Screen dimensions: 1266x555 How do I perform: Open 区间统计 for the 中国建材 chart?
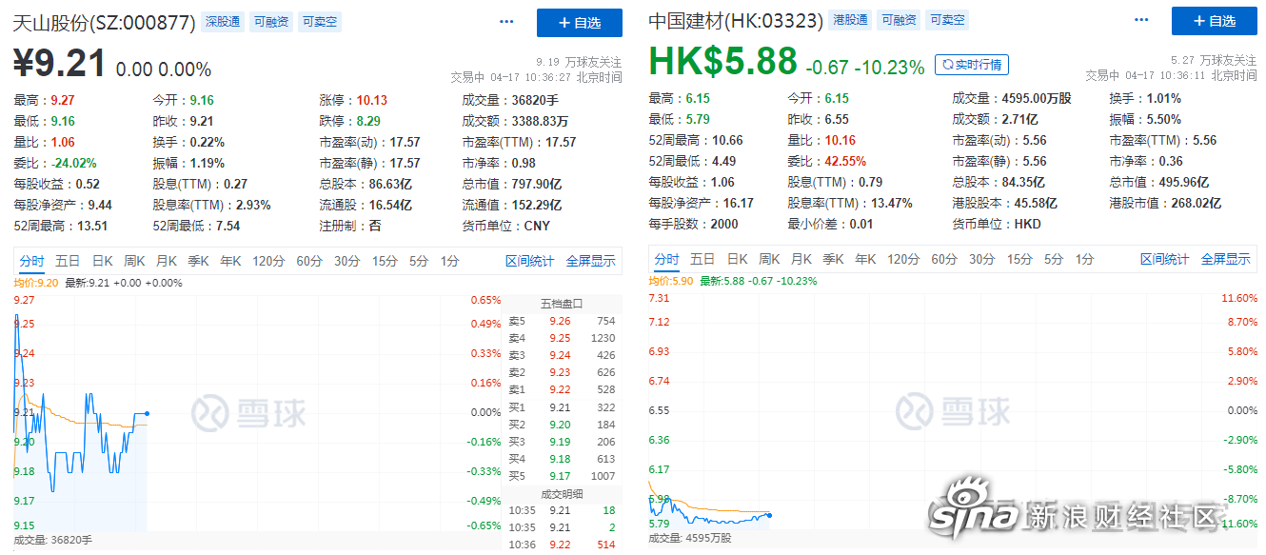[1165, 259]
